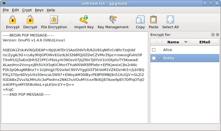Click the line starting with TXoM1Gj5aEoQHh5Z1
The width and height of the screenshot is (221, 131).
(70, 60)
